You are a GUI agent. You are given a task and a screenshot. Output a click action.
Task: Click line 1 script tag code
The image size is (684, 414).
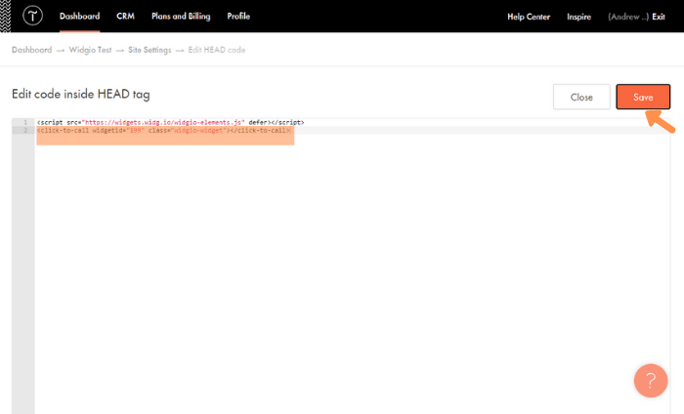(x=171, y=122)
